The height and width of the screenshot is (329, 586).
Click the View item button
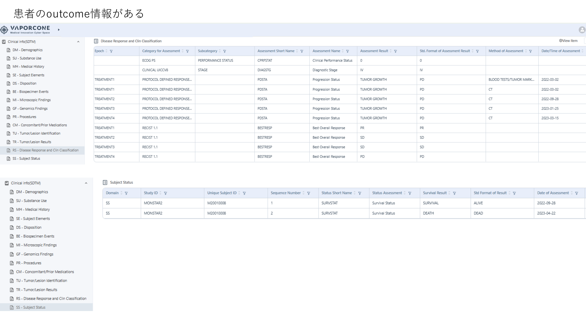[x=568, y=41]
